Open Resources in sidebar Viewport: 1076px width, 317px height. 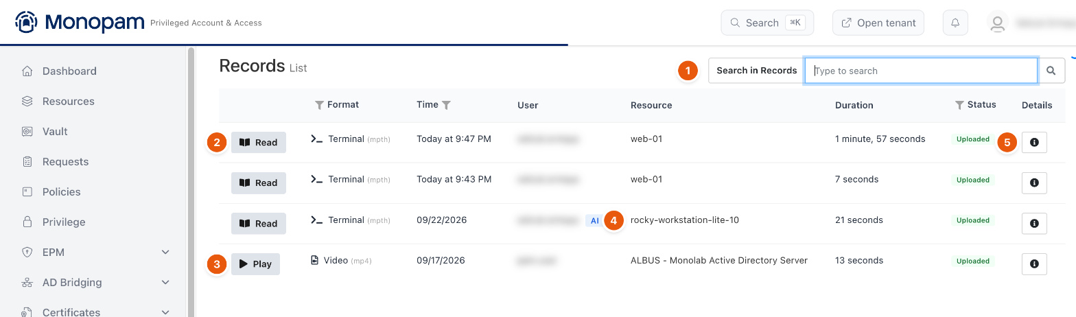click(x=69, y=102)
